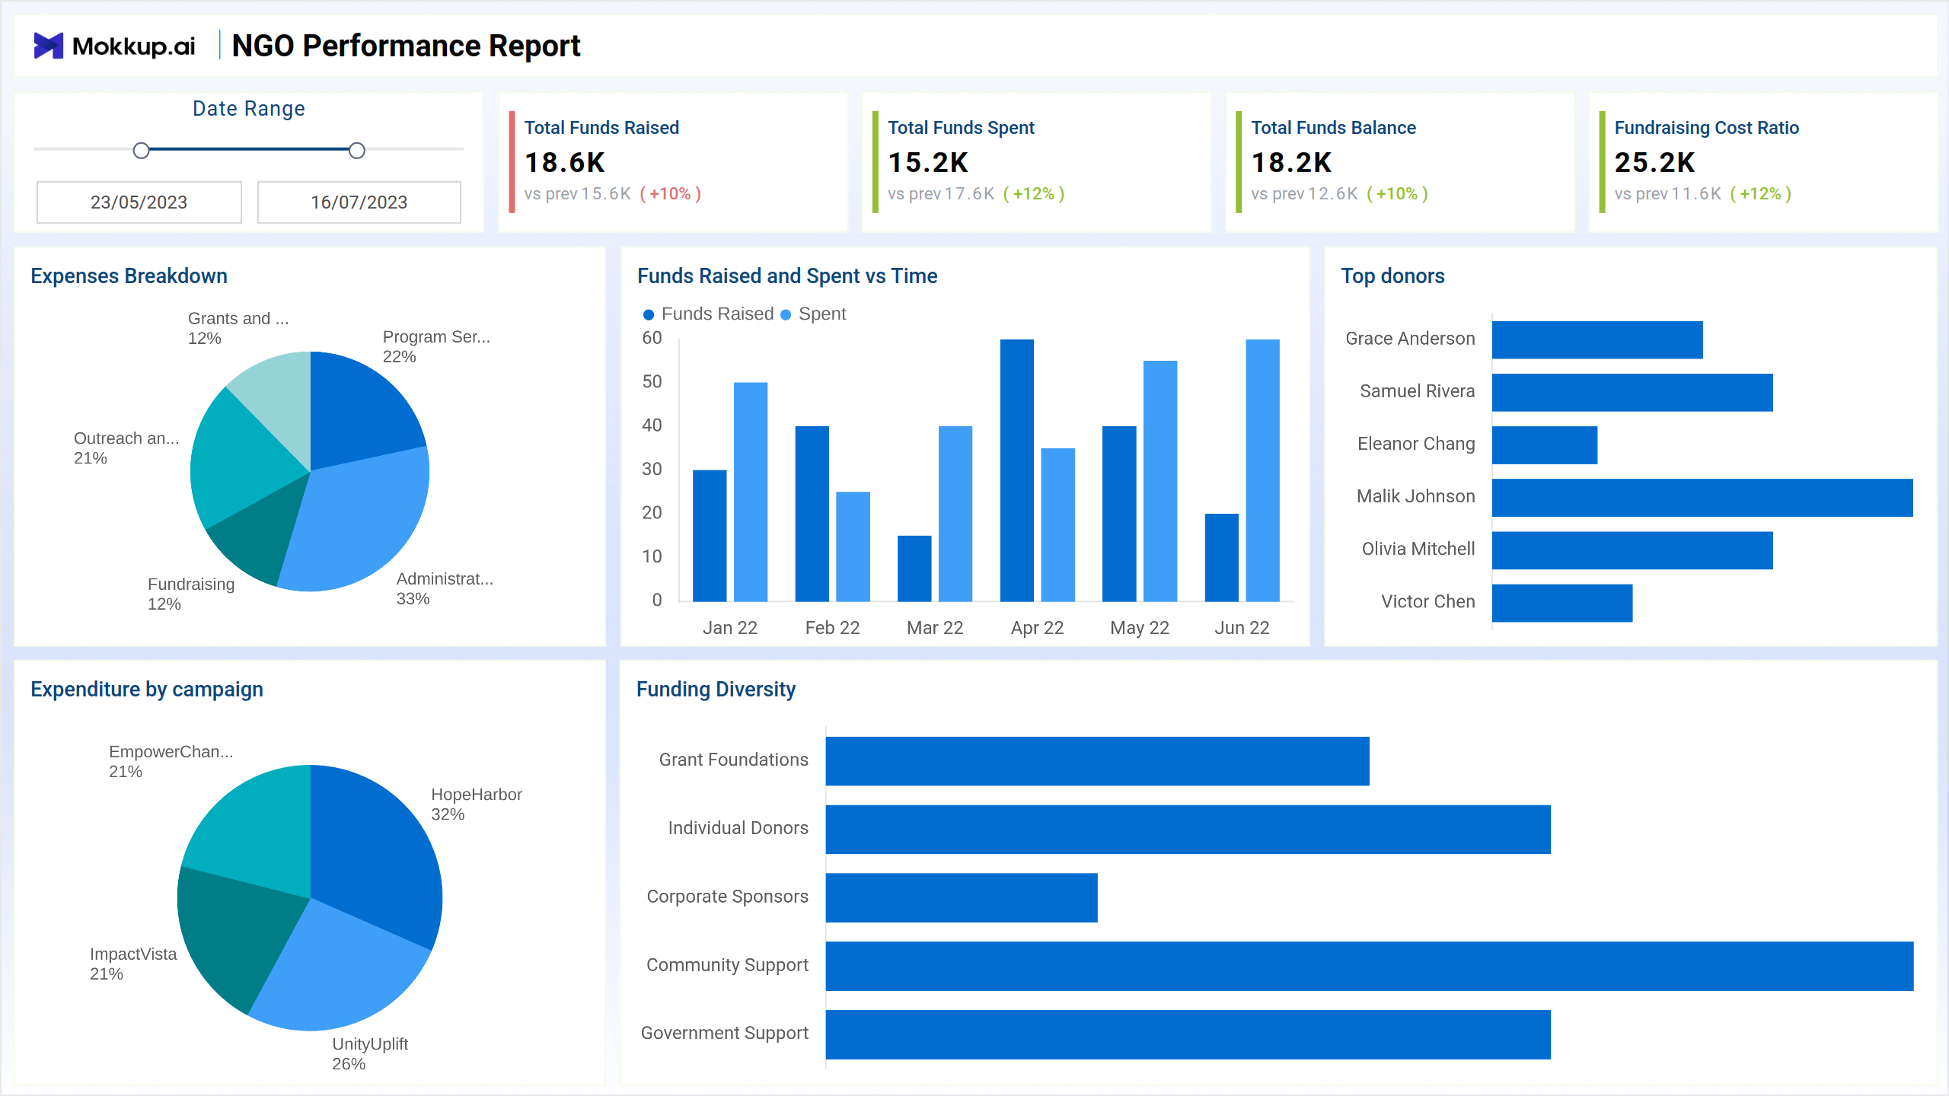Click the start date field 23/05/2023
1949x1096 pixels.
(139, 202)
